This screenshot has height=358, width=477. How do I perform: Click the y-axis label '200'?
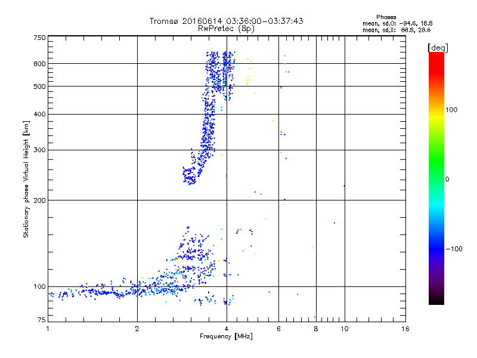39,200
